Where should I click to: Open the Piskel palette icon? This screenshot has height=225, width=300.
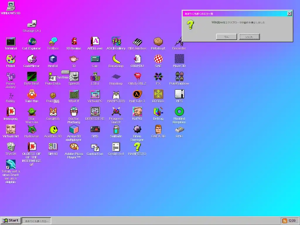pos(11,59)
